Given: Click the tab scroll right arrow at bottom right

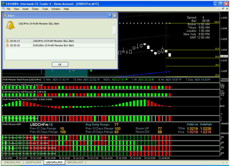Looking at the screenshot, I should (x=228, y=162).
